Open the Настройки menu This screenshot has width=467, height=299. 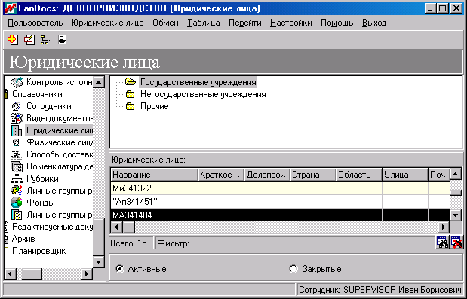pyautogui.click(x=291, y=23)
